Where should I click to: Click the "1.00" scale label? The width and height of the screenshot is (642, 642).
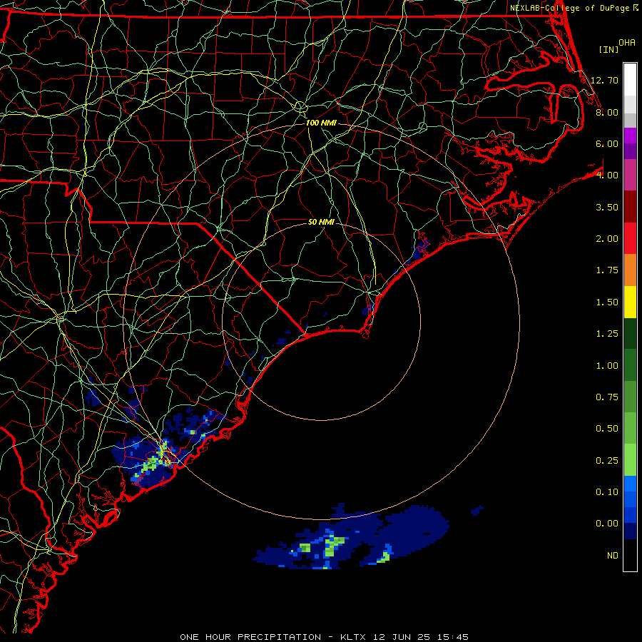click(606, 366)
